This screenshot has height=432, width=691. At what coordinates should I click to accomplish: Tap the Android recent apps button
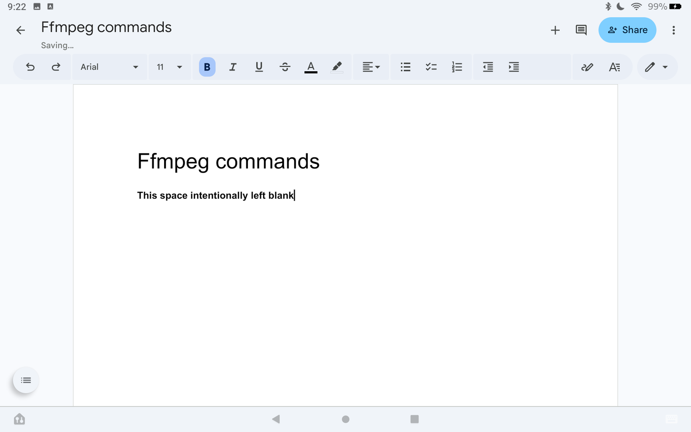[x=415, y=419]
